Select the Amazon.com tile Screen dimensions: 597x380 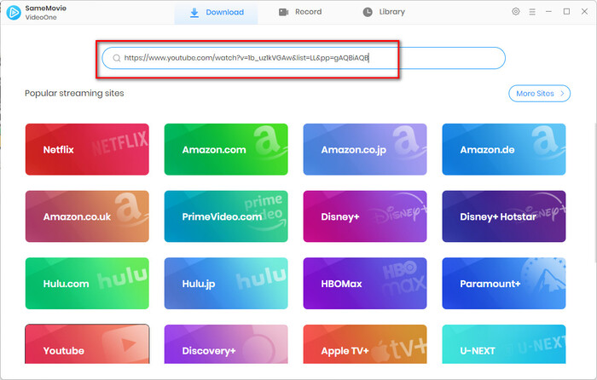click(x=225, y=149)
